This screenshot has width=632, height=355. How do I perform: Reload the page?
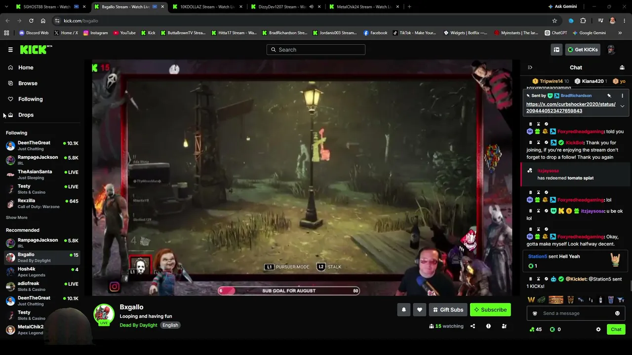[x=31, y=21]
